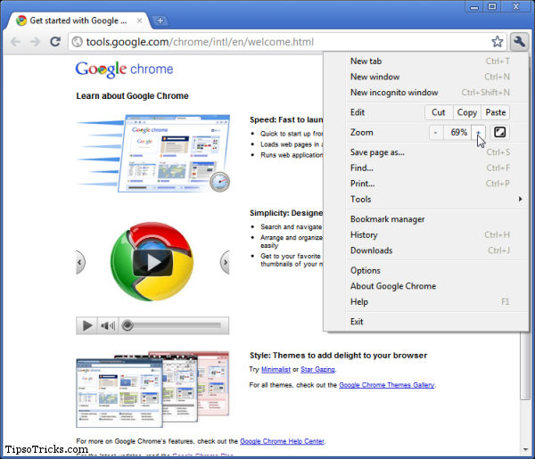Open the Minimalist theme link
This screenshot has width=535, height=459.
tap(276, 369)
